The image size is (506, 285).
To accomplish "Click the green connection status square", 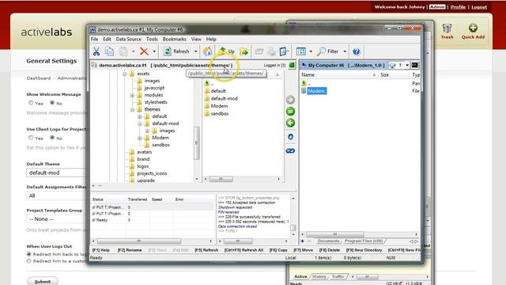I will [292, 65].
